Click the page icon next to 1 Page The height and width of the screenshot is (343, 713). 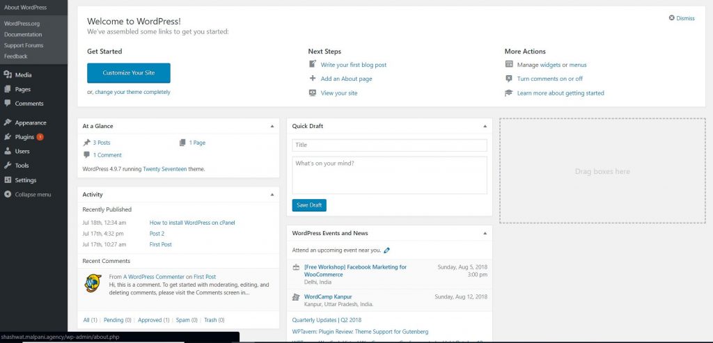coord(182,143)
